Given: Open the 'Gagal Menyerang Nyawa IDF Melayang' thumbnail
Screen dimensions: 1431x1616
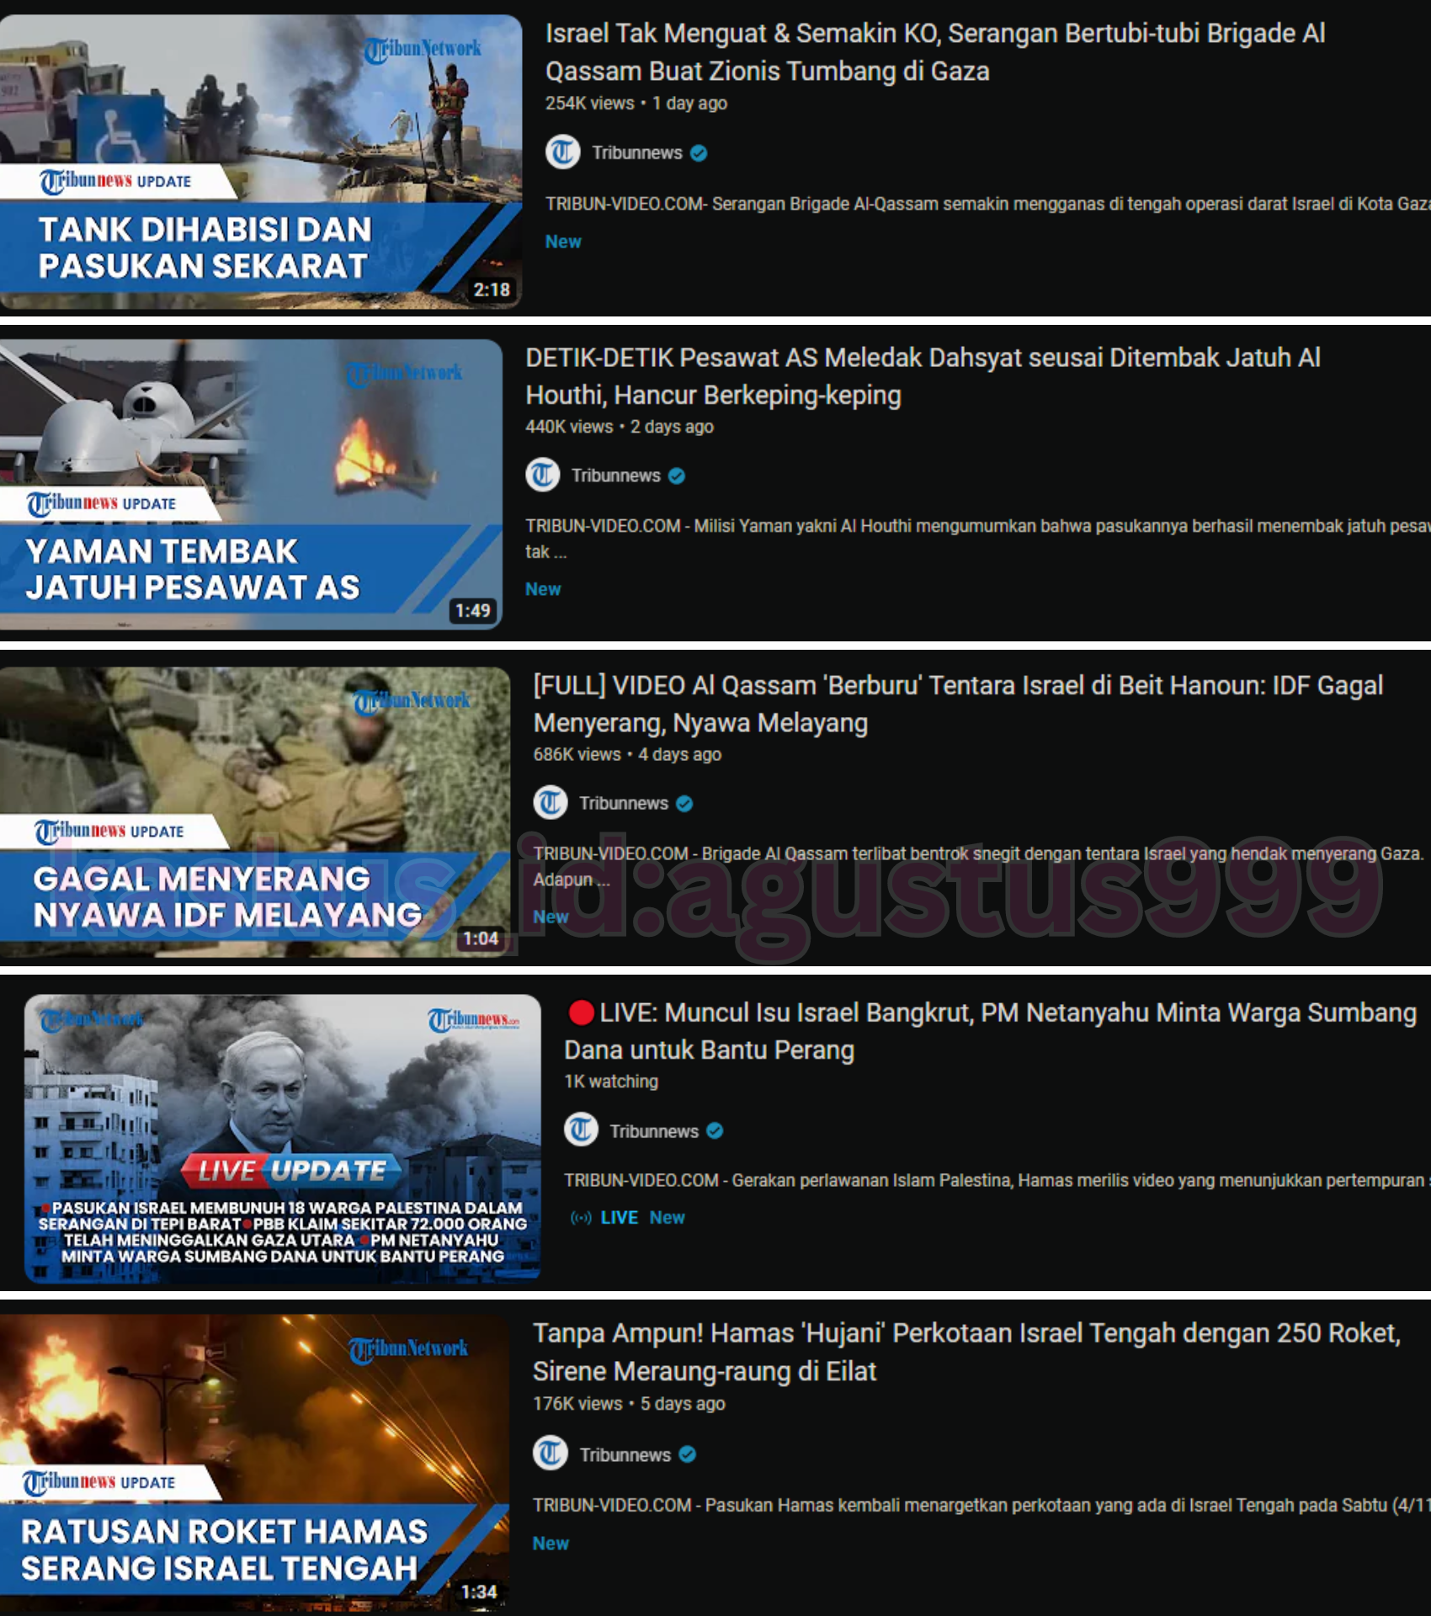Looking at the screenshot, I should point(255,812).
